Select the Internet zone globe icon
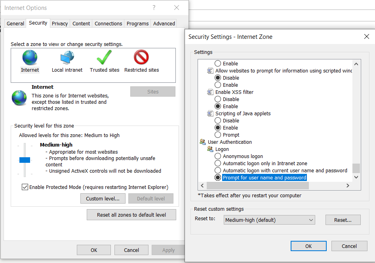Screen dimensions: 375x263 (x=30, y=58)
